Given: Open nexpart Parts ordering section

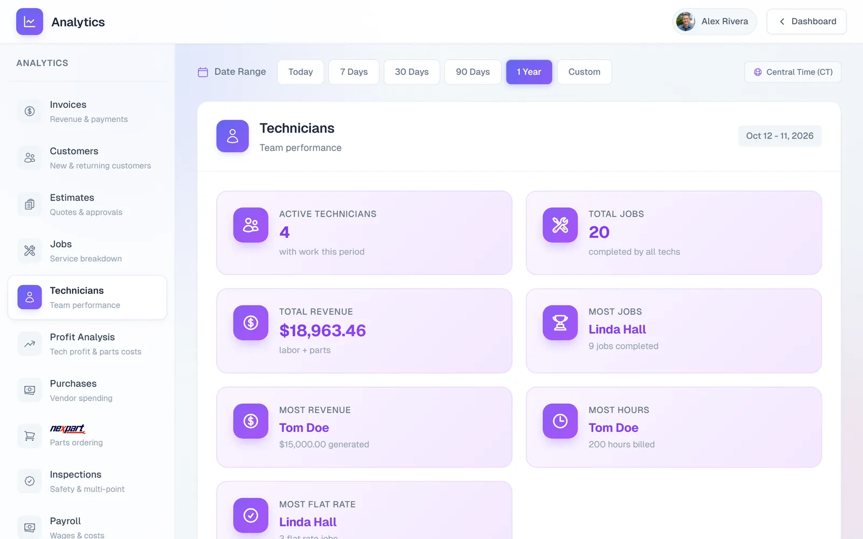Looking at the screenshot, I should coord(87,436).
